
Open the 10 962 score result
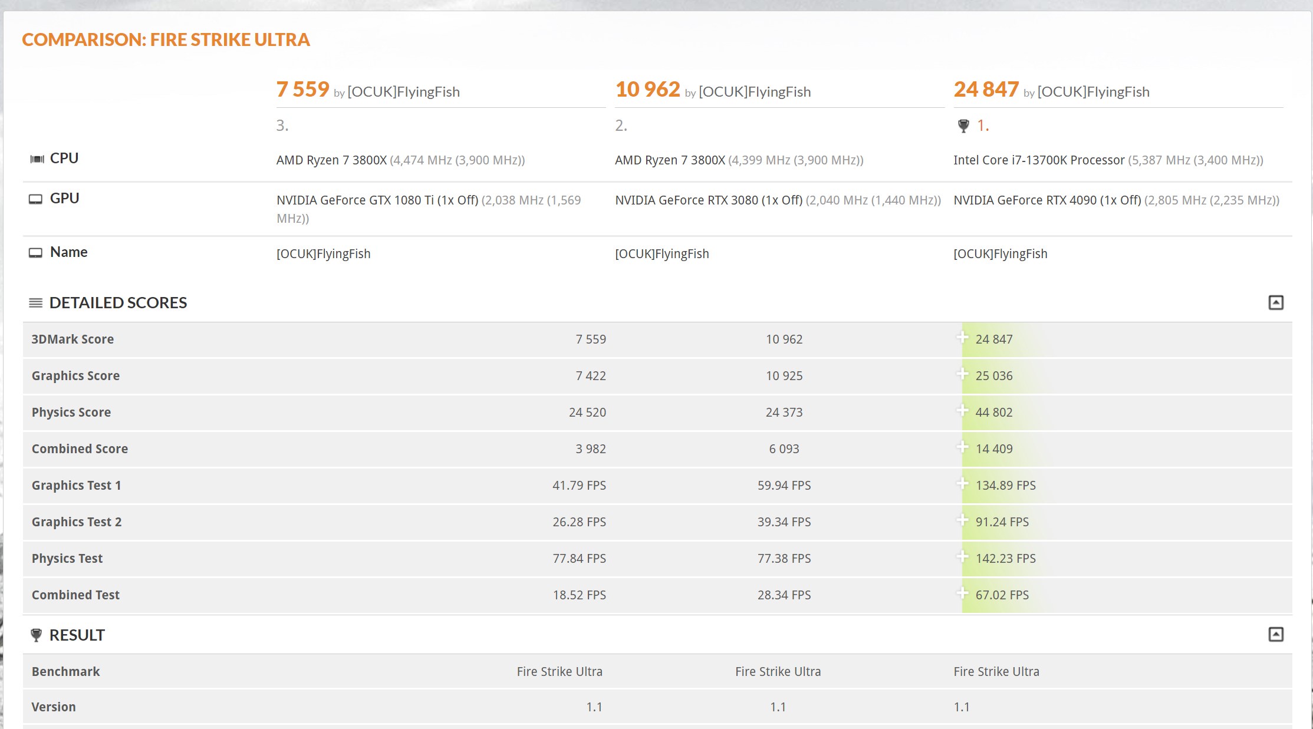tap(647, 90)
